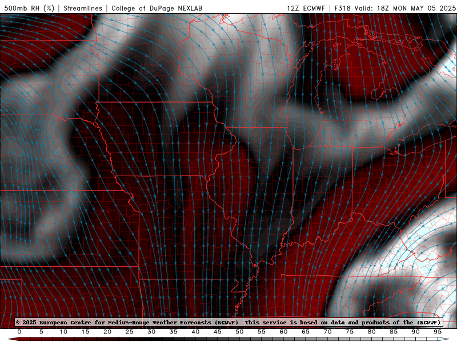Viewport: 457px width, 342px height.
Task: Click the ECMWF copyright notice text
Action: (x=127, y=322)
